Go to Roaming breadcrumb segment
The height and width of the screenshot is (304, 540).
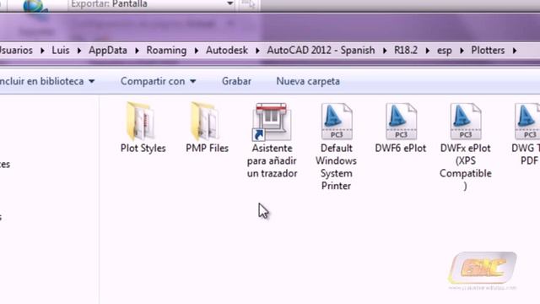(166, 51)
